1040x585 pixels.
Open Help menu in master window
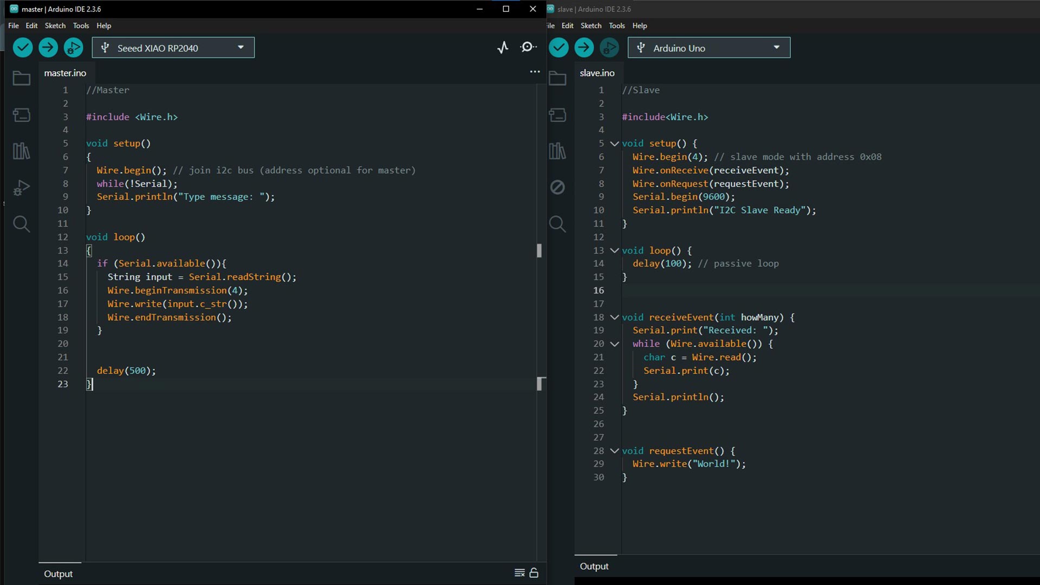103,25
